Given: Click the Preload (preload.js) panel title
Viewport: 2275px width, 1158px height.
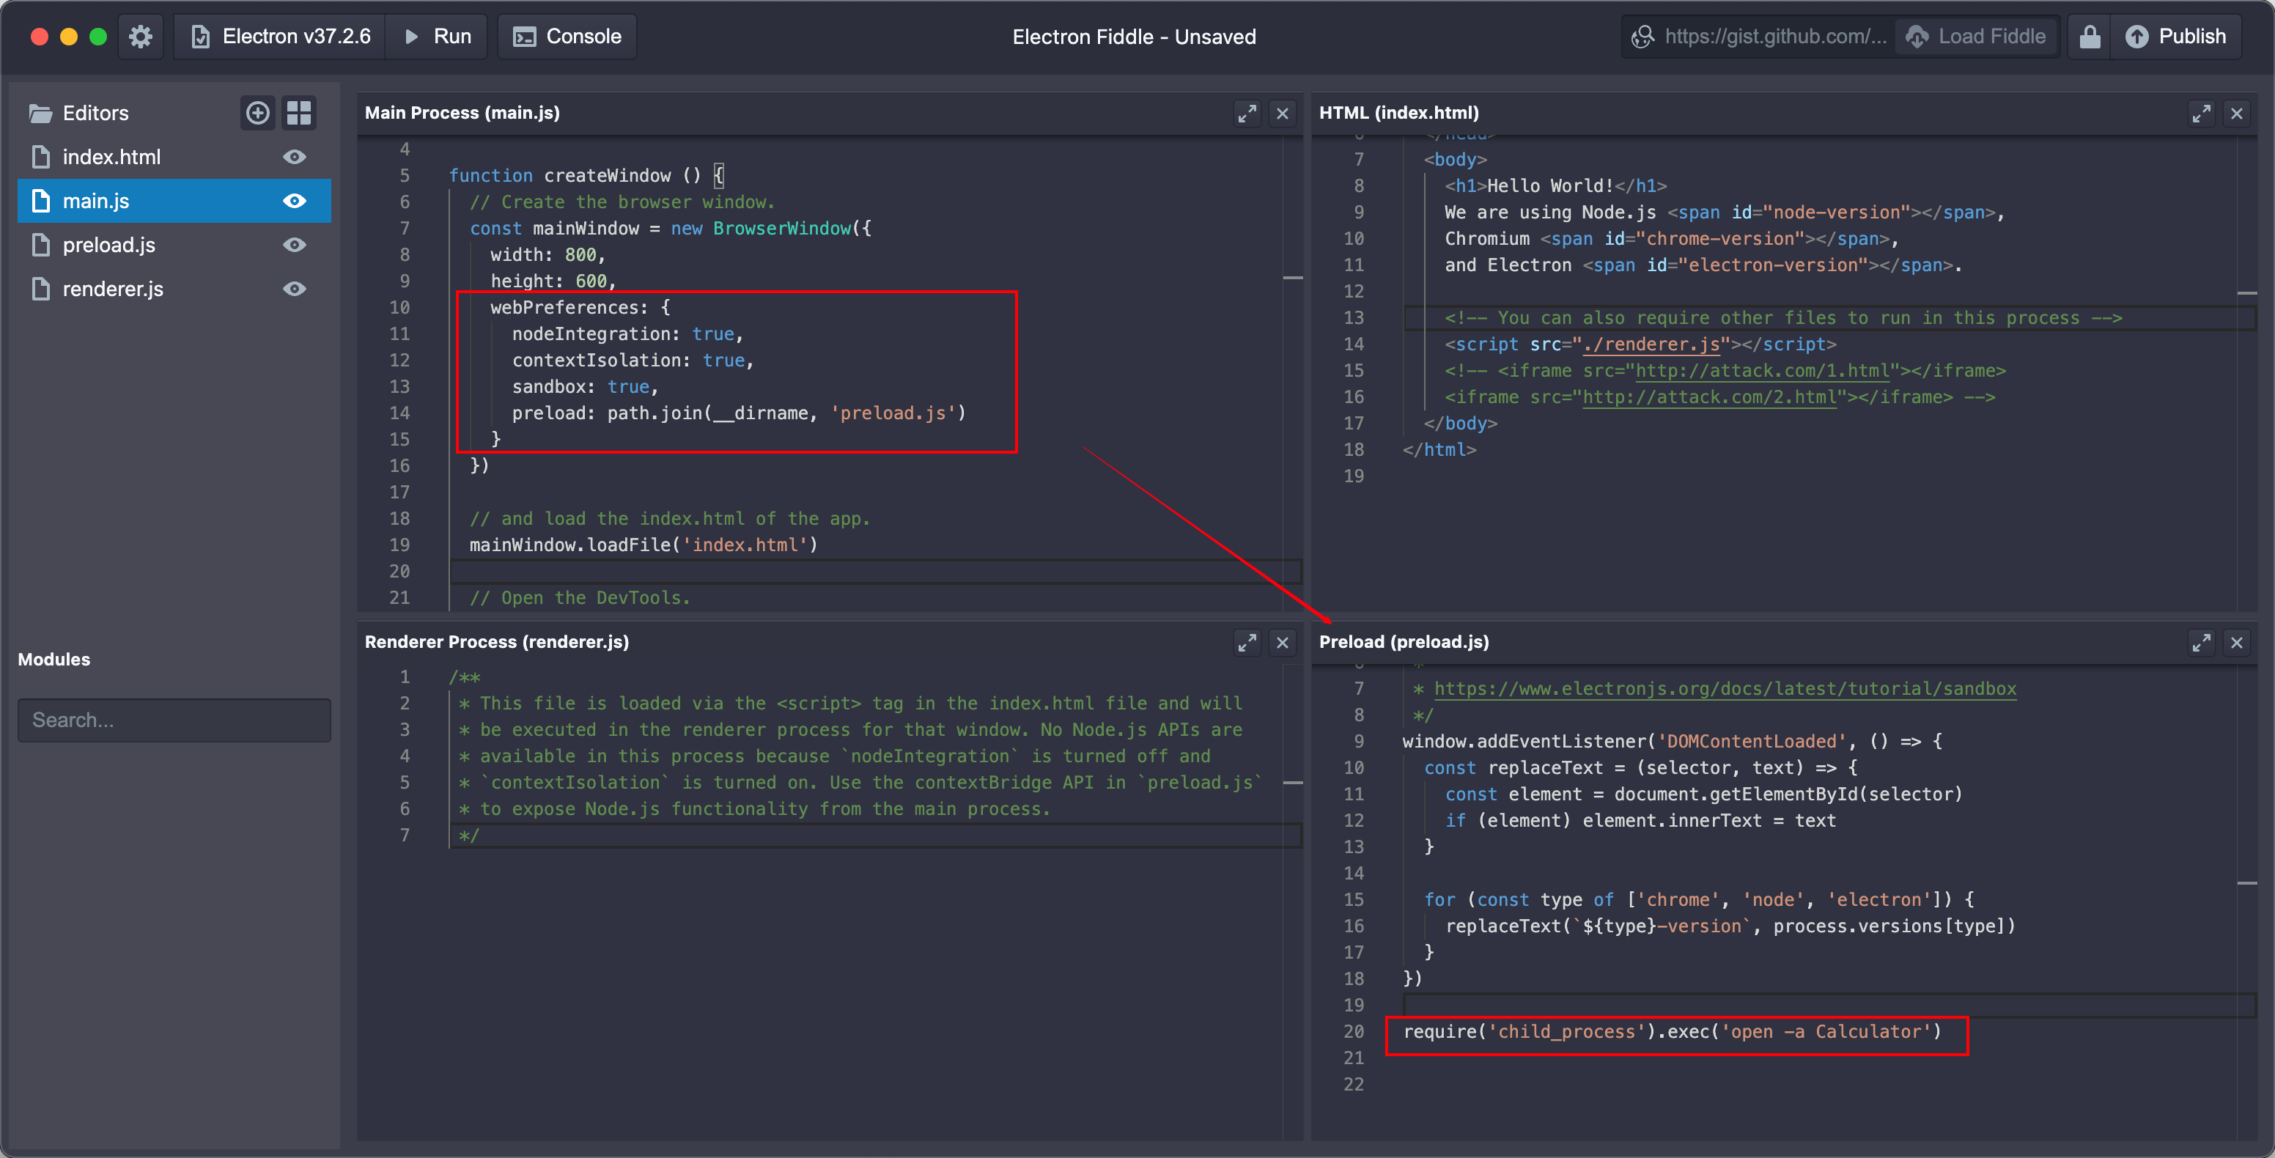Looking at the screenshot, I should (x=1404, y=642).
